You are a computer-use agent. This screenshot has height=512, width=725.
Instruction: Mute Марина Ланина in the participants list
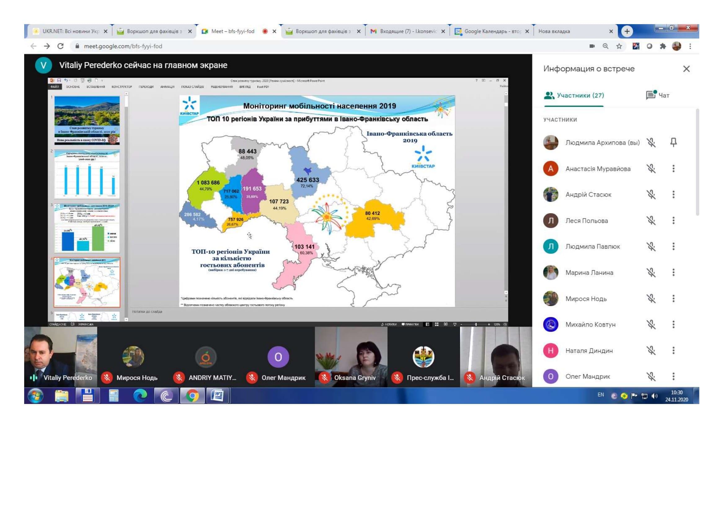(651, 272)
